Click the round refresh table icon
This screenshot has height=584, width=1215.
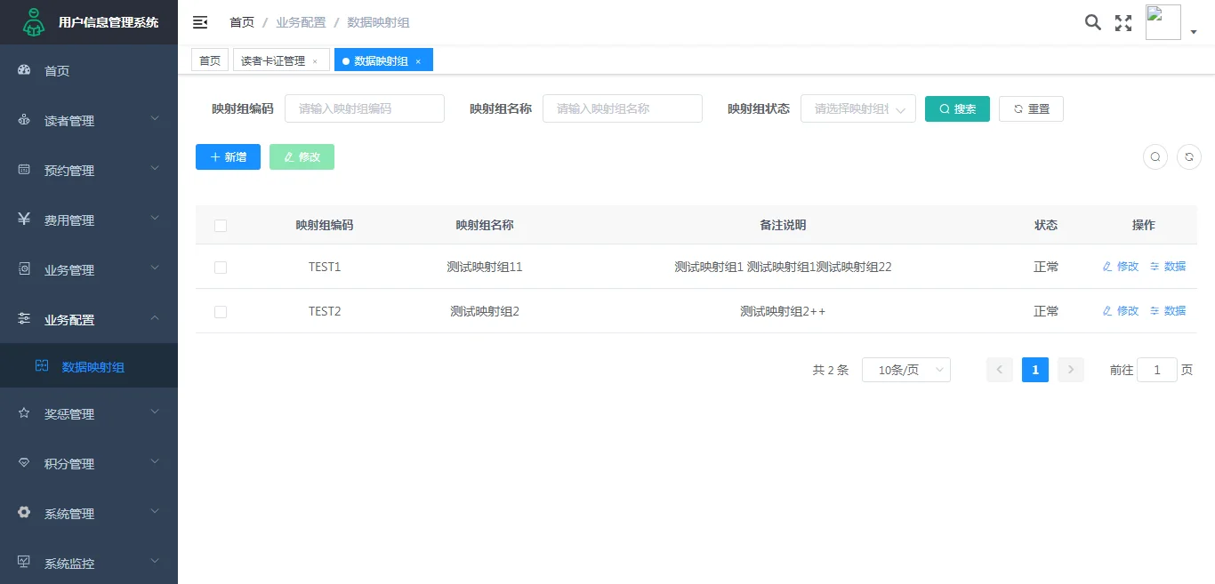(x=1189, y=157)
